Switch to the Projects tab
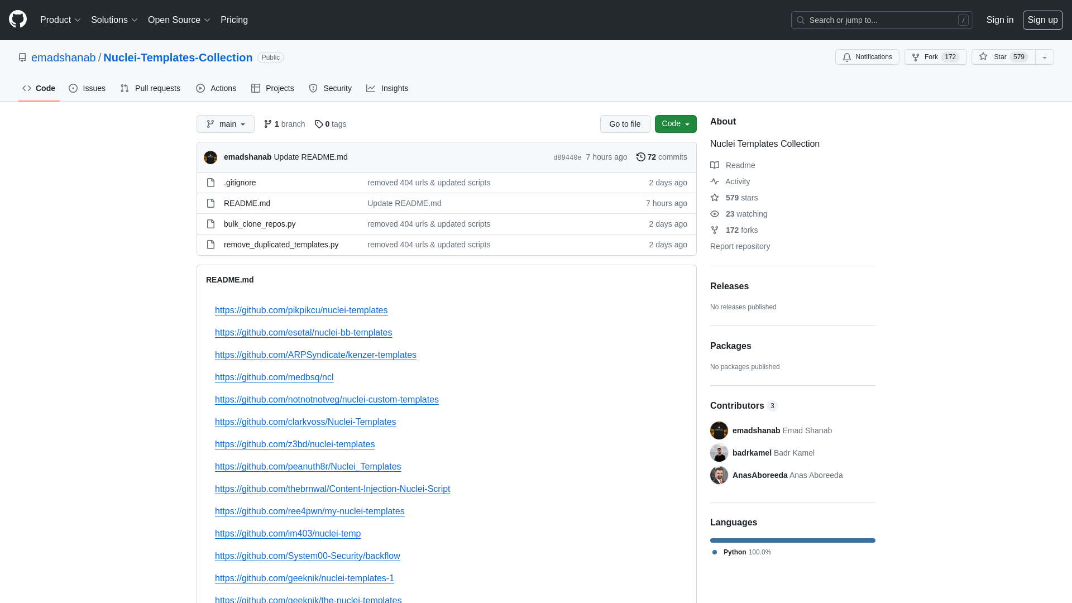The width and height of the screenshot is (1072, 603). pos(272,88)
